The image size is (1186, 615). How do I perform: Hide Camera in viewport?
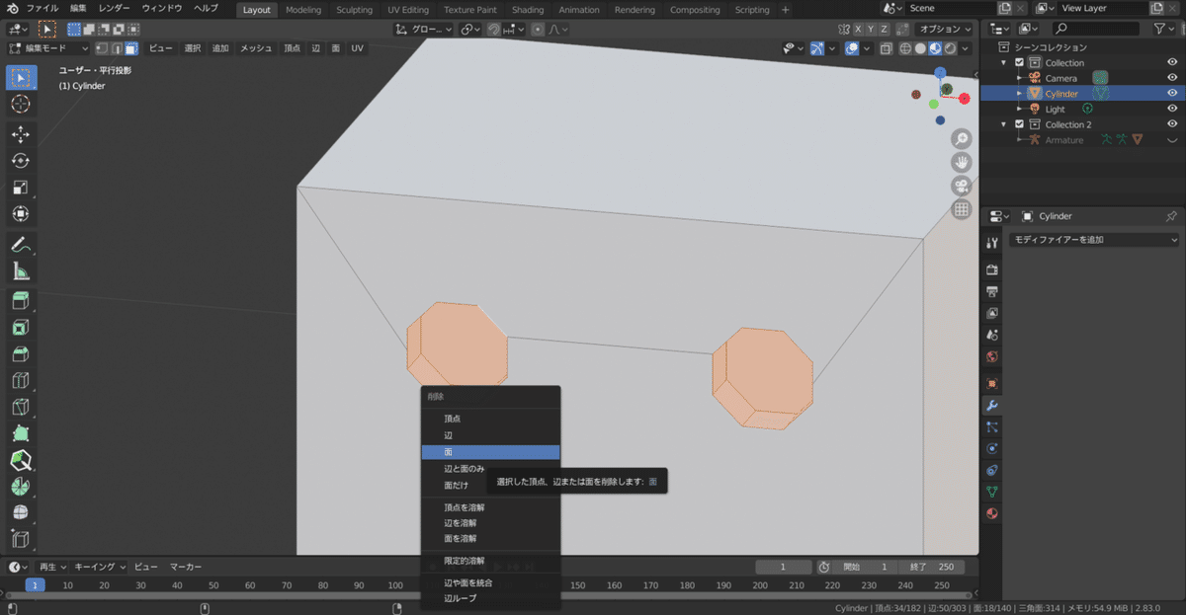point(1172,78)
